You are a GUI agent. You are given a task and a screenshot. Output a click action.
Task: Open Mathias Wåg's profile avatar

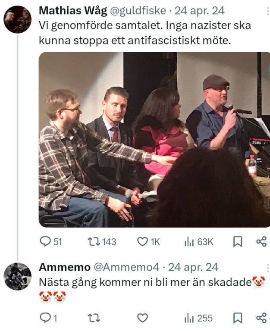coord(18,19)
